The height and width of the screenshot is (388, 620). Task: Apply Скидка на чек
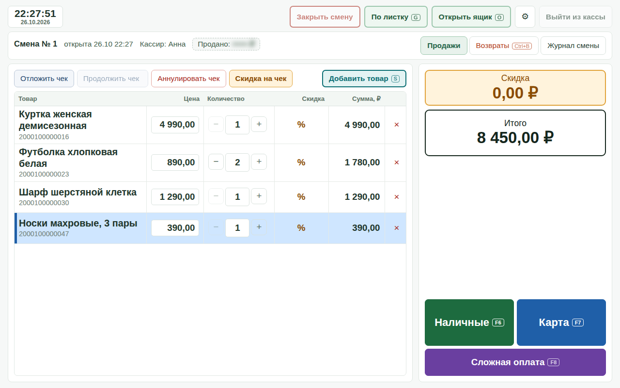click(x=261, y=79)
